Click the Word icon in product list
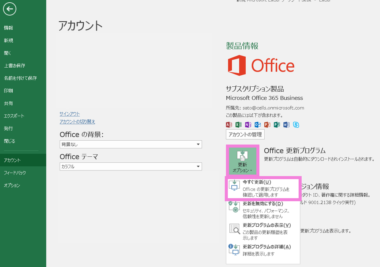Screen dimensions: 380x267 point(286,125)
